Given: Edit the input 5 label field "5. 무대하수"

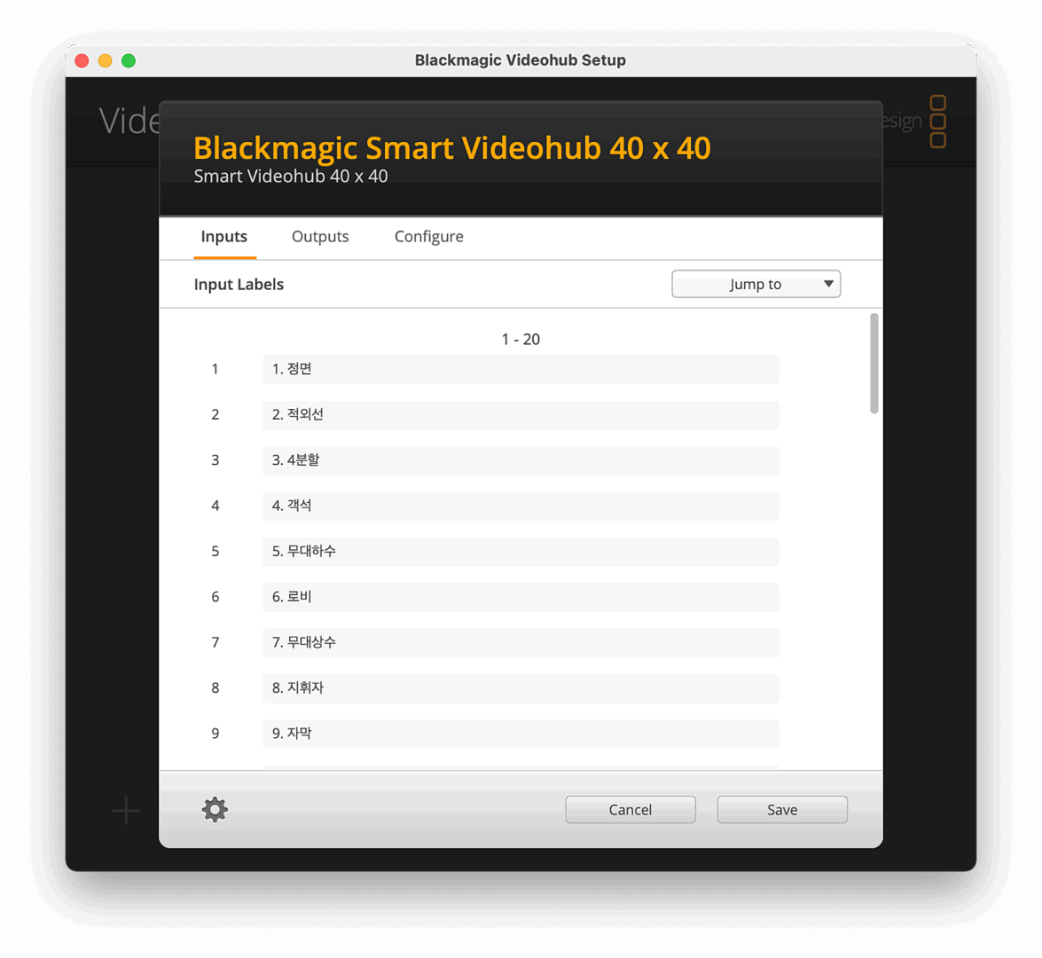Looking at the screenshot, I should (x=521, y=551).
